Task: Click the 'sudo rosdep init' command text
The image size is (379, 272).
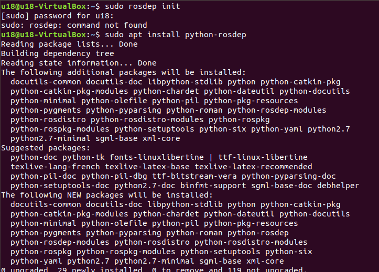Action: point(143,6)
